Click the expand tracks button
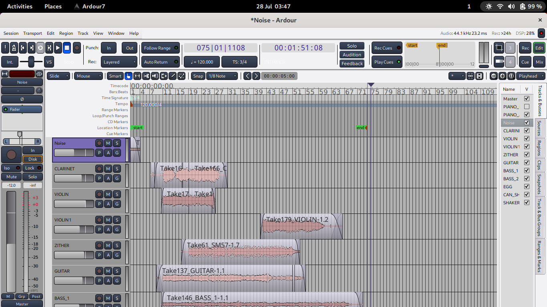This screenshot has width=547, height=307. tap(479, 76)
